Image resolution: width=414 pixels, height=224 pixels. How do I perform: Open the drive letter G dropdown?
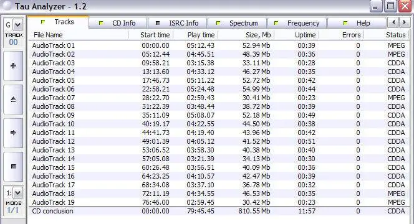(x=17, y=25)
